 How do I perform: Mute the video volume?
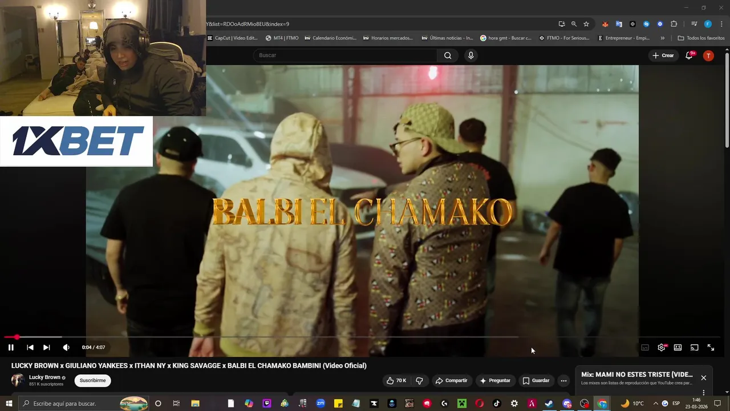[66, 347]
